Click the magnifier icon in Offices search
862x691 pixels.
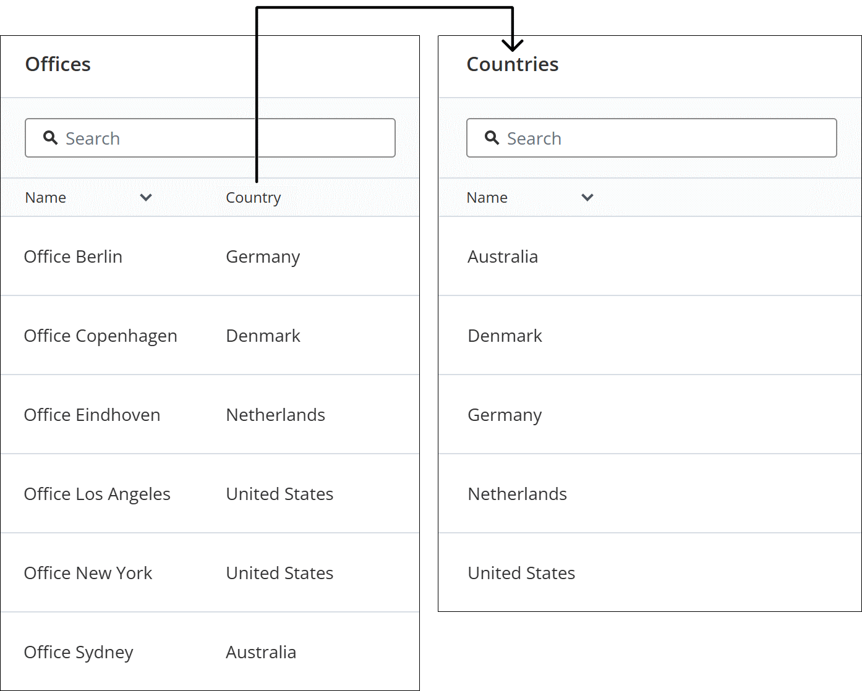50,138
